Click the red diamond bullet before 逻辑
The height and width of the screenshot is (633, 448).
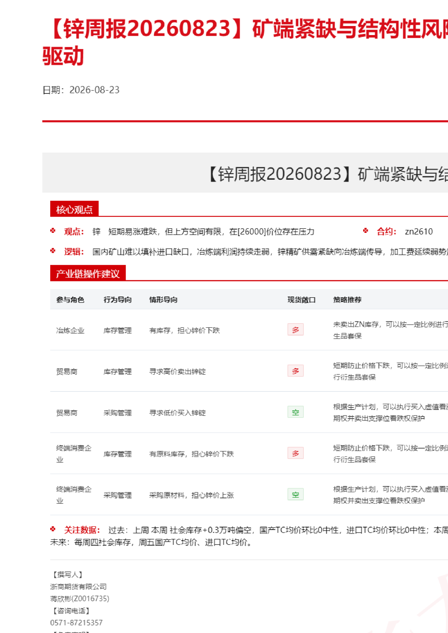tap(53, 251)
